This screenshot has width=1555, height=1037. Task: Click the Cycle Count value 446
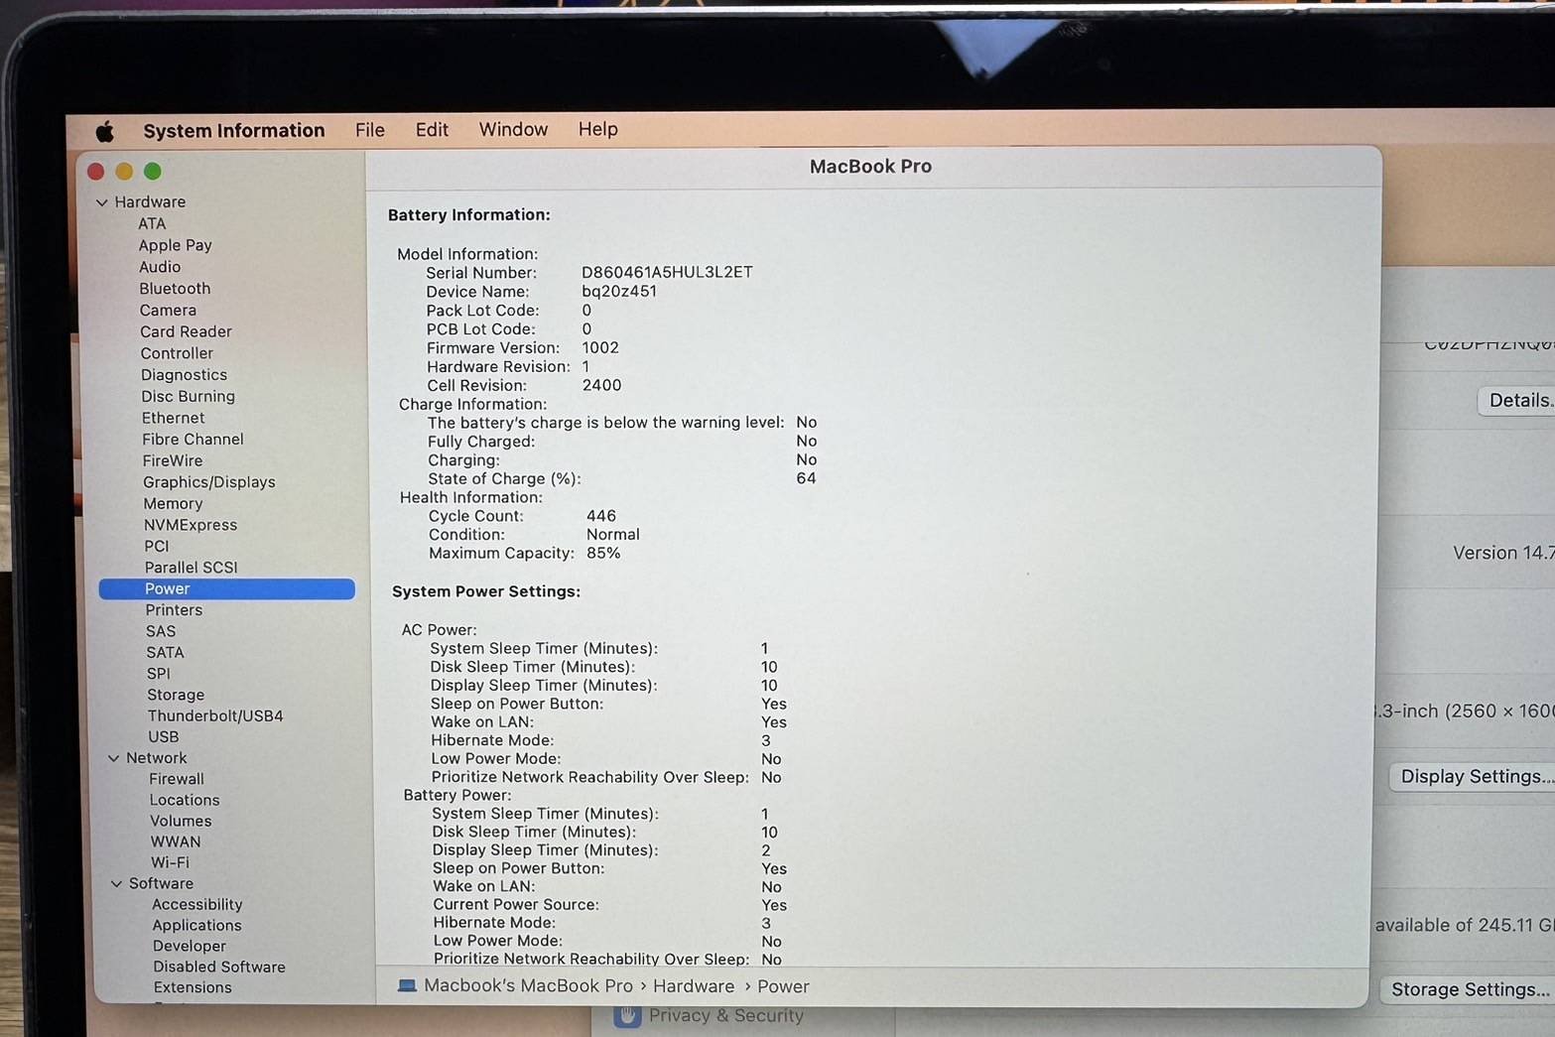tap(601, 516)
